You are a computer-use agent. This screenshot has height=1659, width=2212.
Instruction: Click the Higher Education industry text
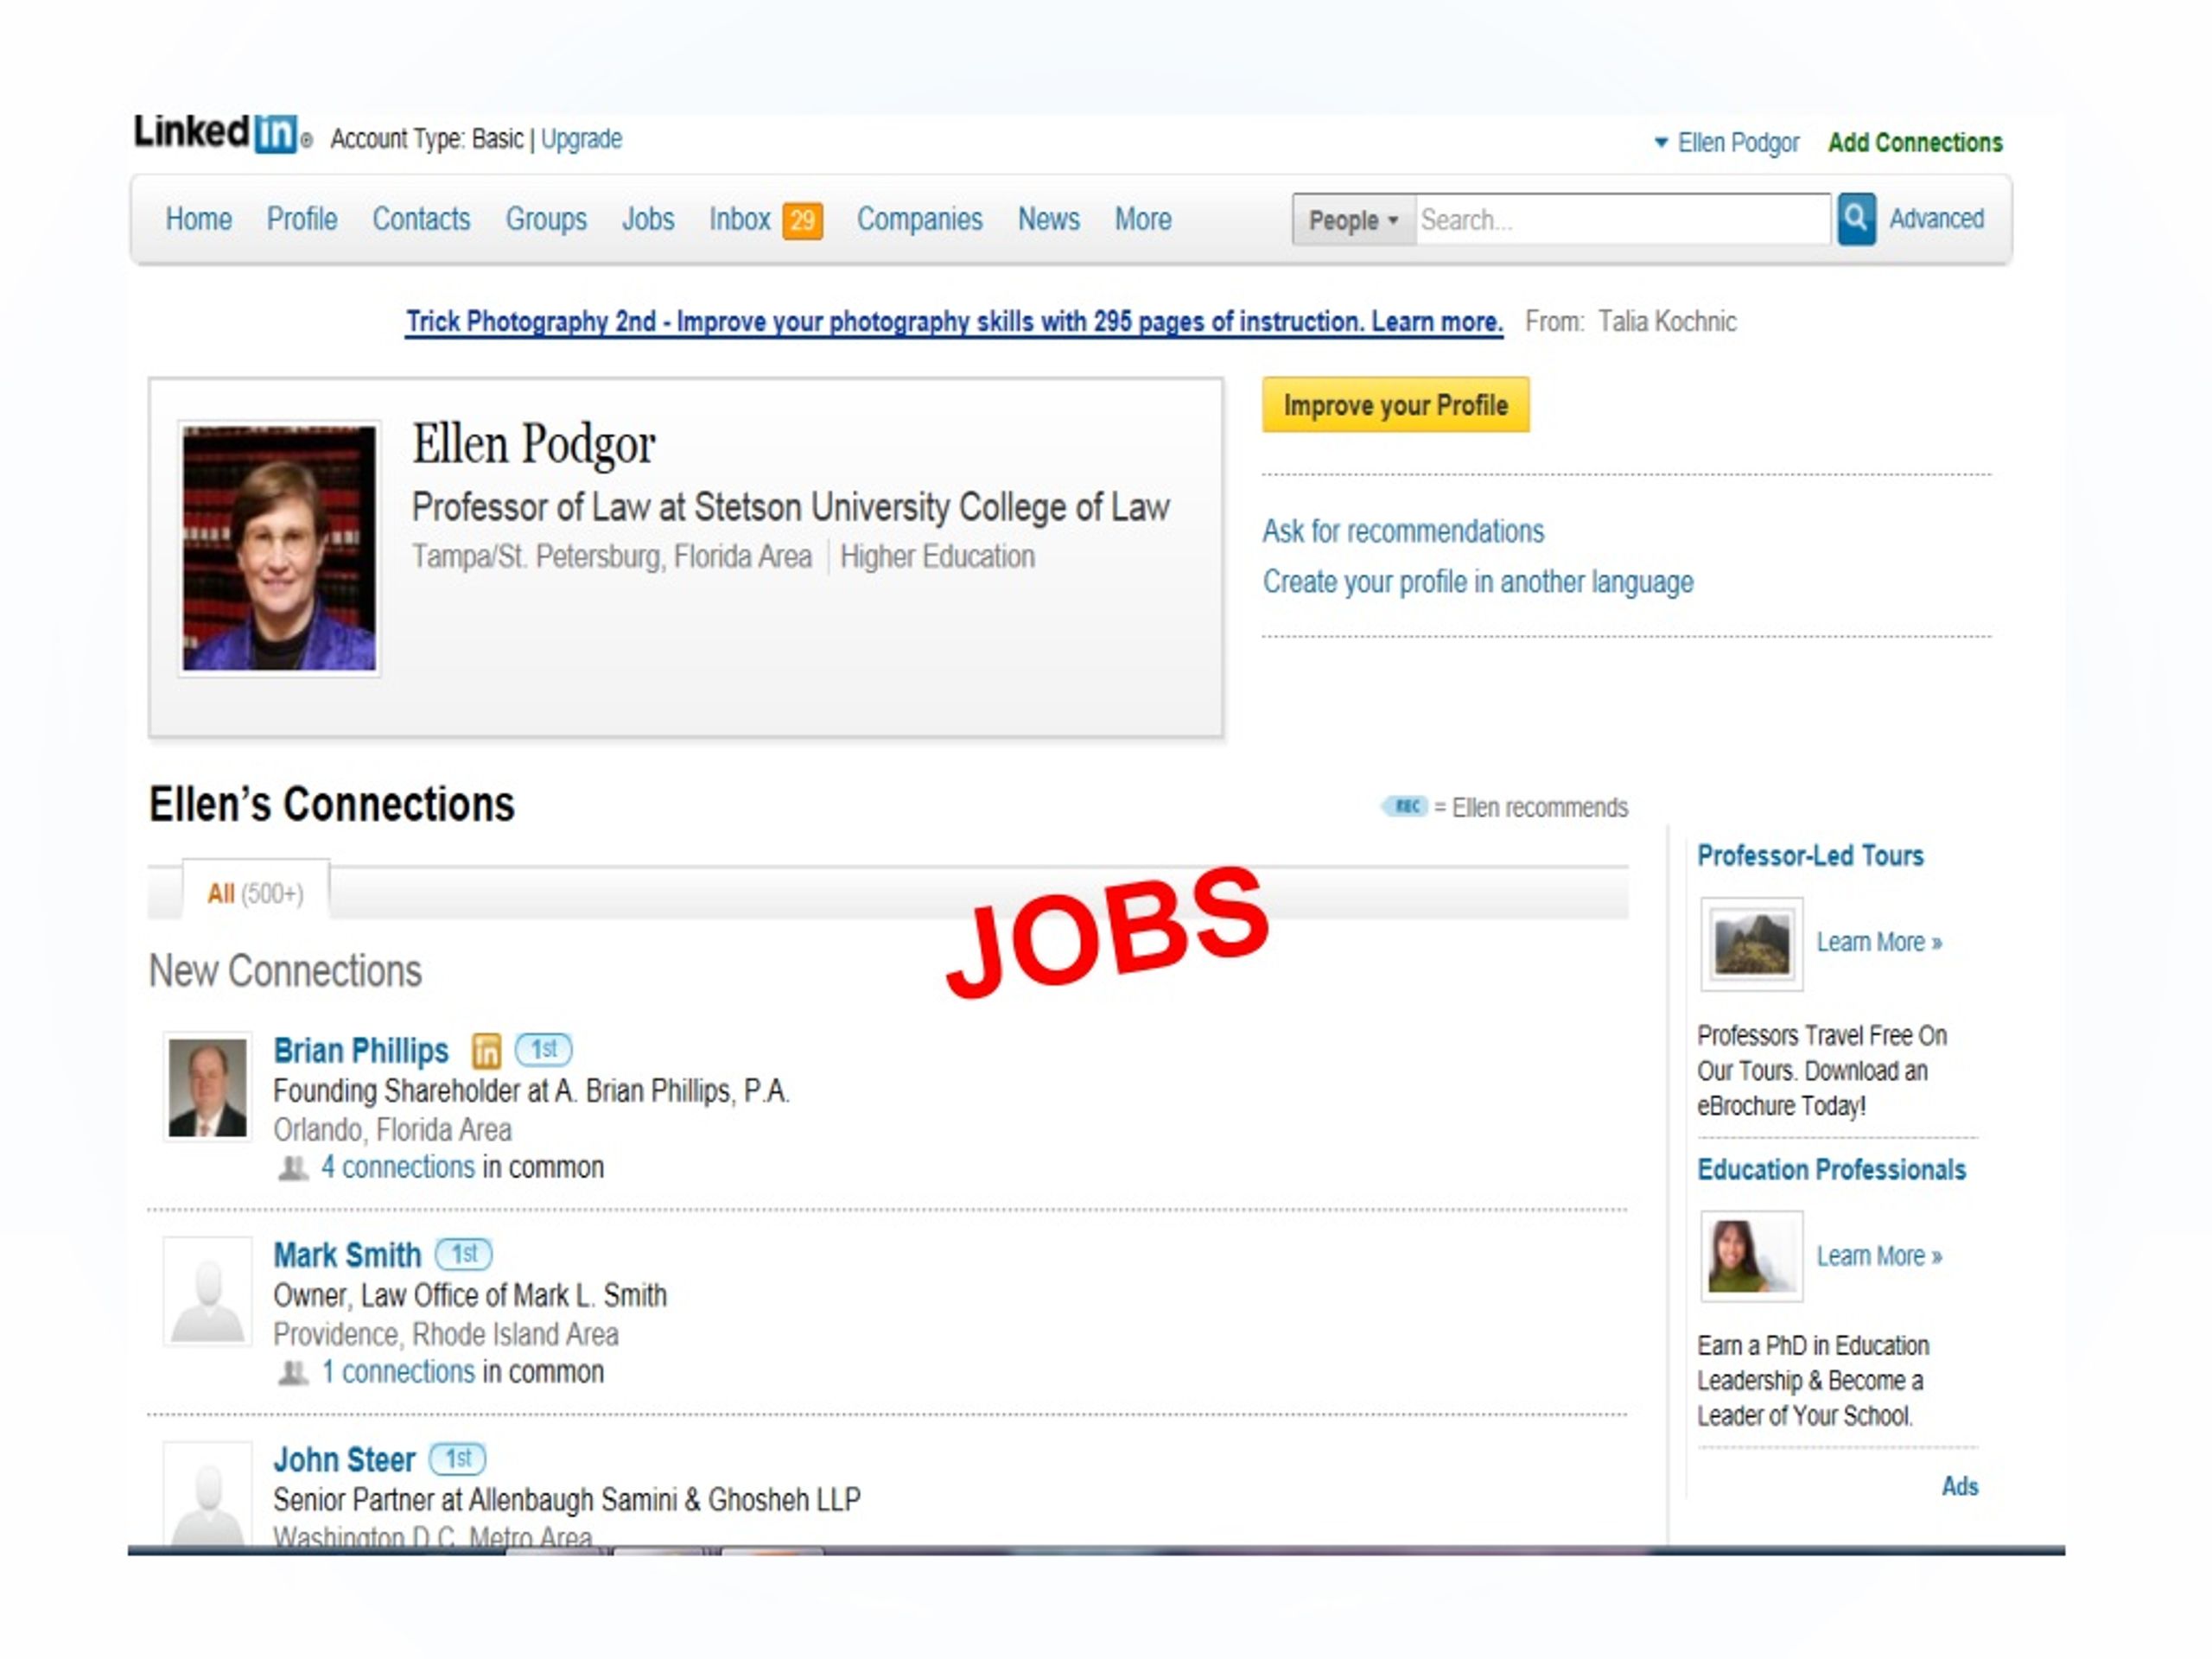point(937,556)
